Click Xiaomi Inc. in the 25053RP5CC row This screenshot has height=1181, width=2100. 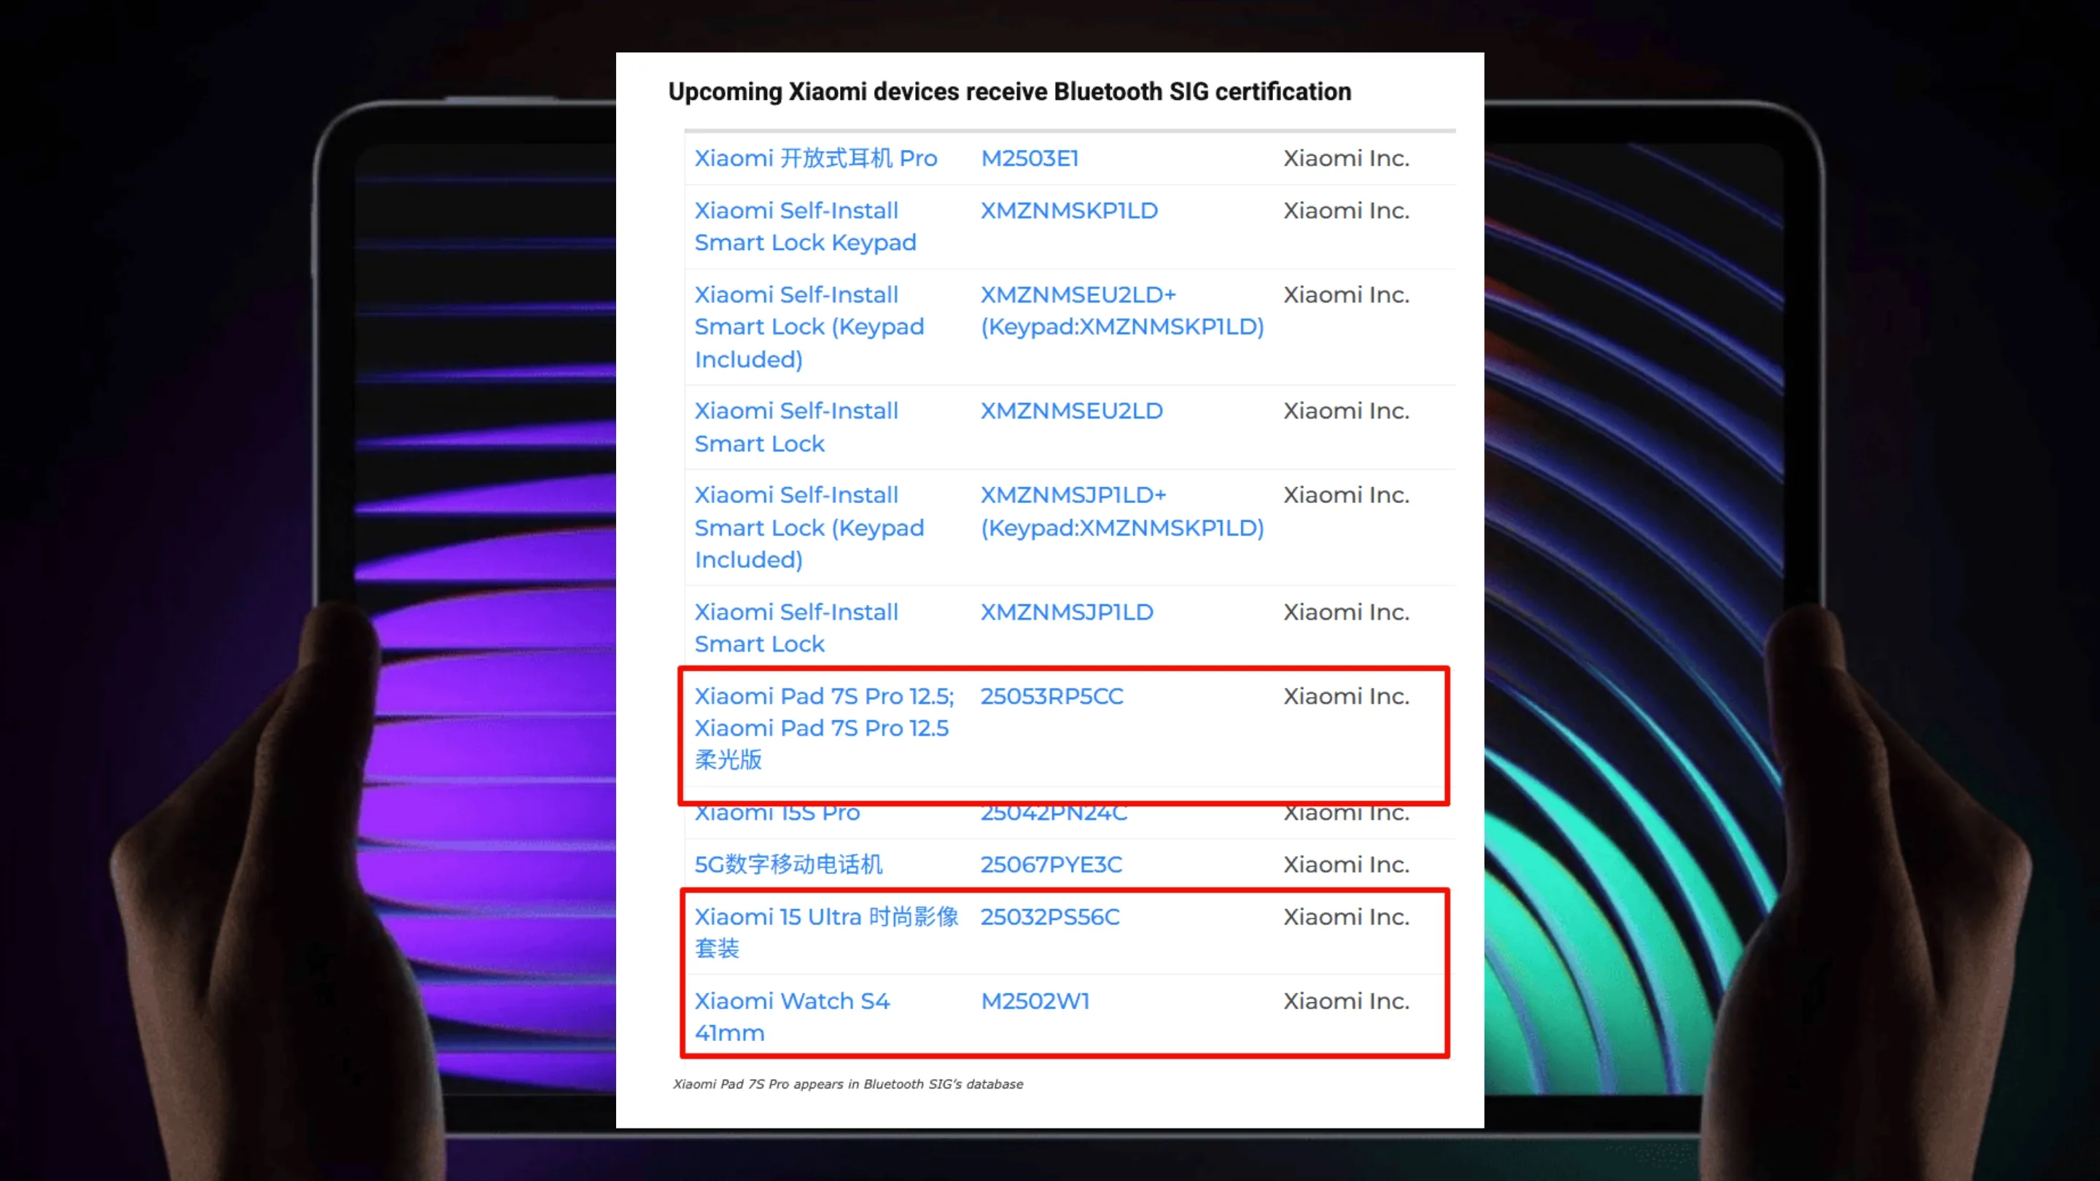(1346, 696)
